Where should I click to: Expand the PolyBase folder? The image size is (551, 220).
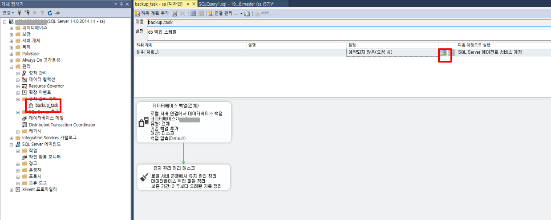[x=12, y=53]
